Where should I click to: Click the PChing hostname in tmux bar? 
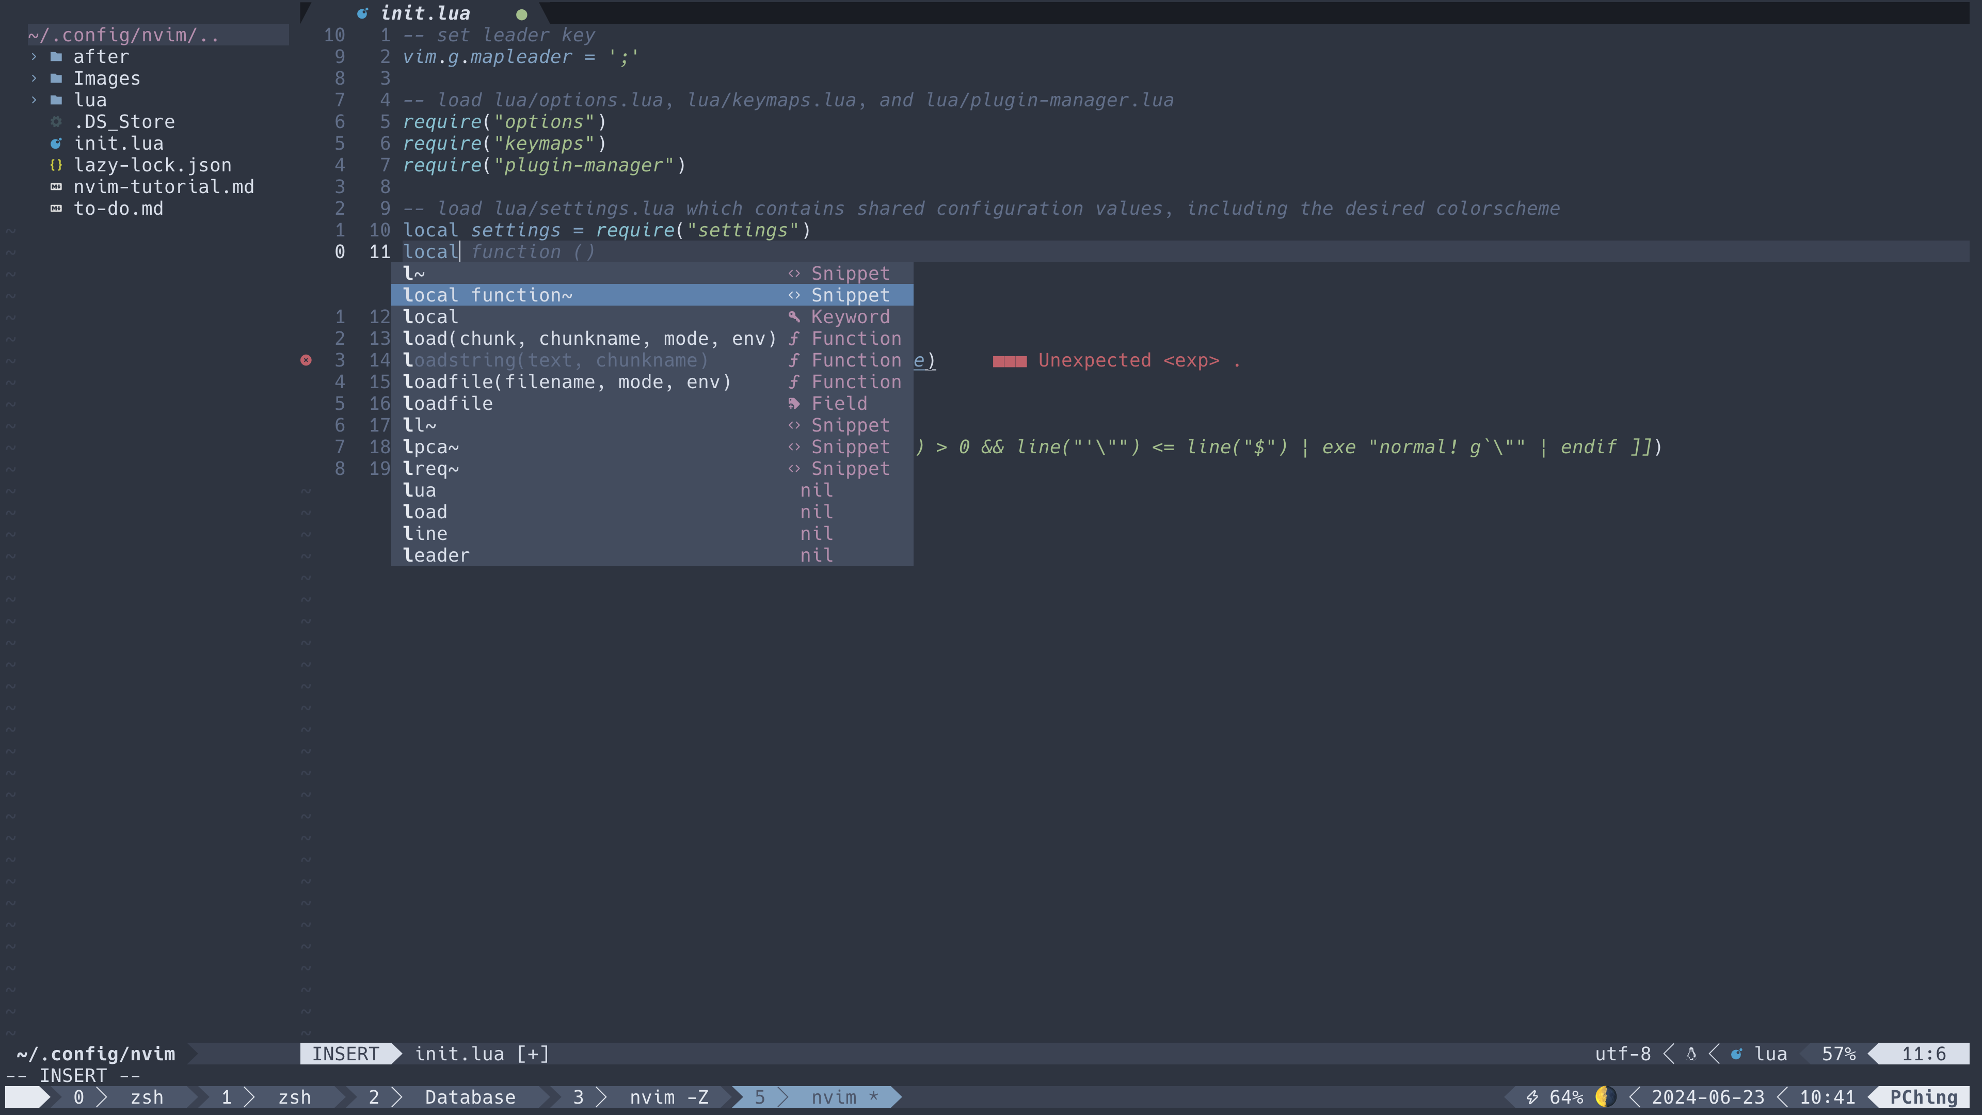(x=1923, y=1096)
